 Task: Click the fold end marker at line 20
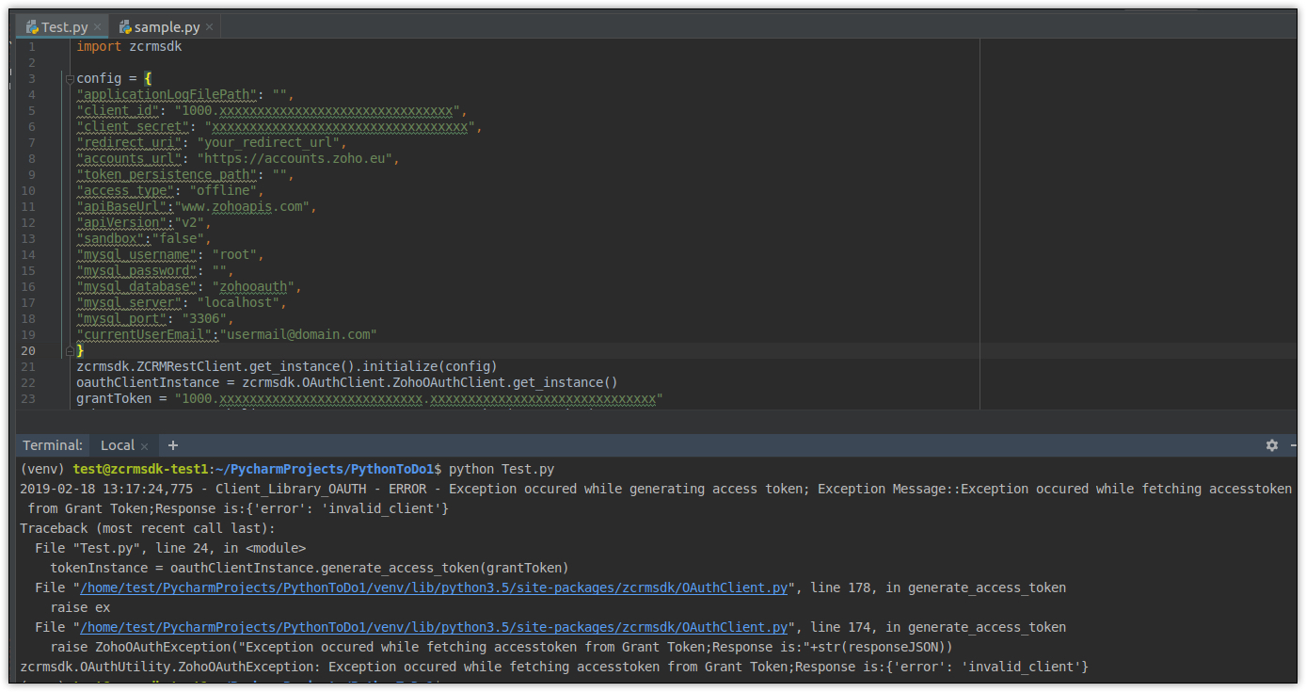70,351
